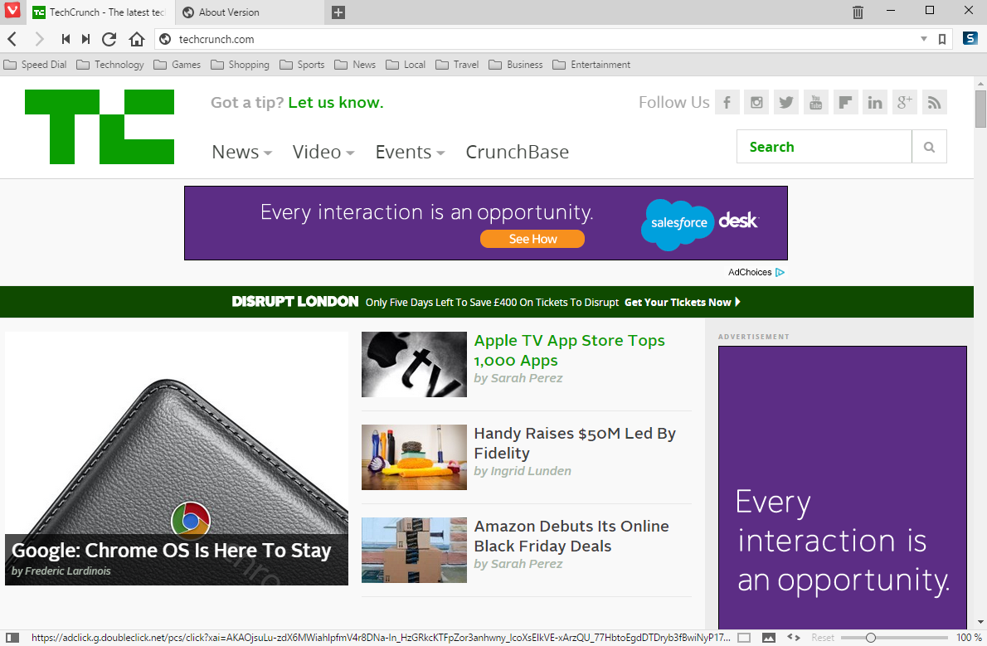Open the Travel bookmark folder

click(458, 64)
